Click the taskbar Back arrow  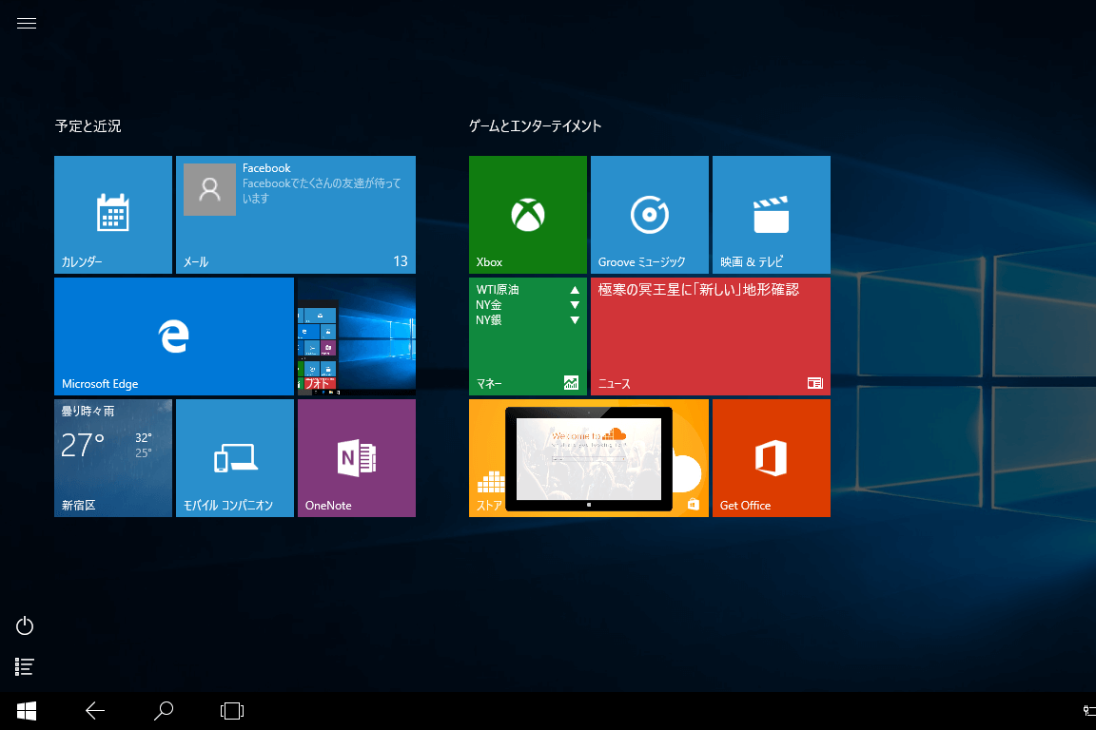[95, 711]
